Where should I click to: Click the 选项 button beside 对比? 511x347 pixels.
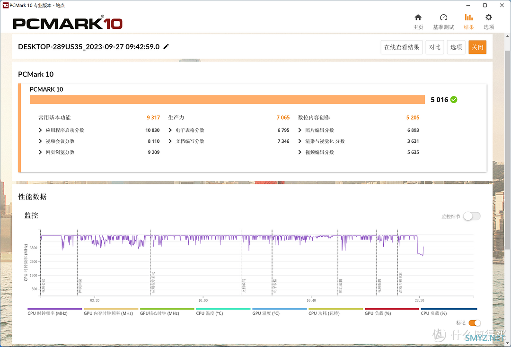coord(456,47)
